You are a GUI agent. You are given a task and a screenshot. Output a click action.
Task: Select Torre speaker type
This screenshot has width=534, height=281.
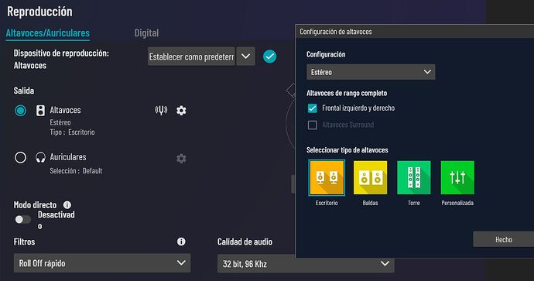click(414, 178)
